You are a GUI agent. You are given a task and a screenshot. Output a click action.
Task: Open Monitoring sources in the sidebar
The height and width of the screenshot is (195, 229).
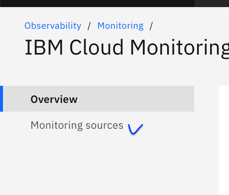[77, 125]
